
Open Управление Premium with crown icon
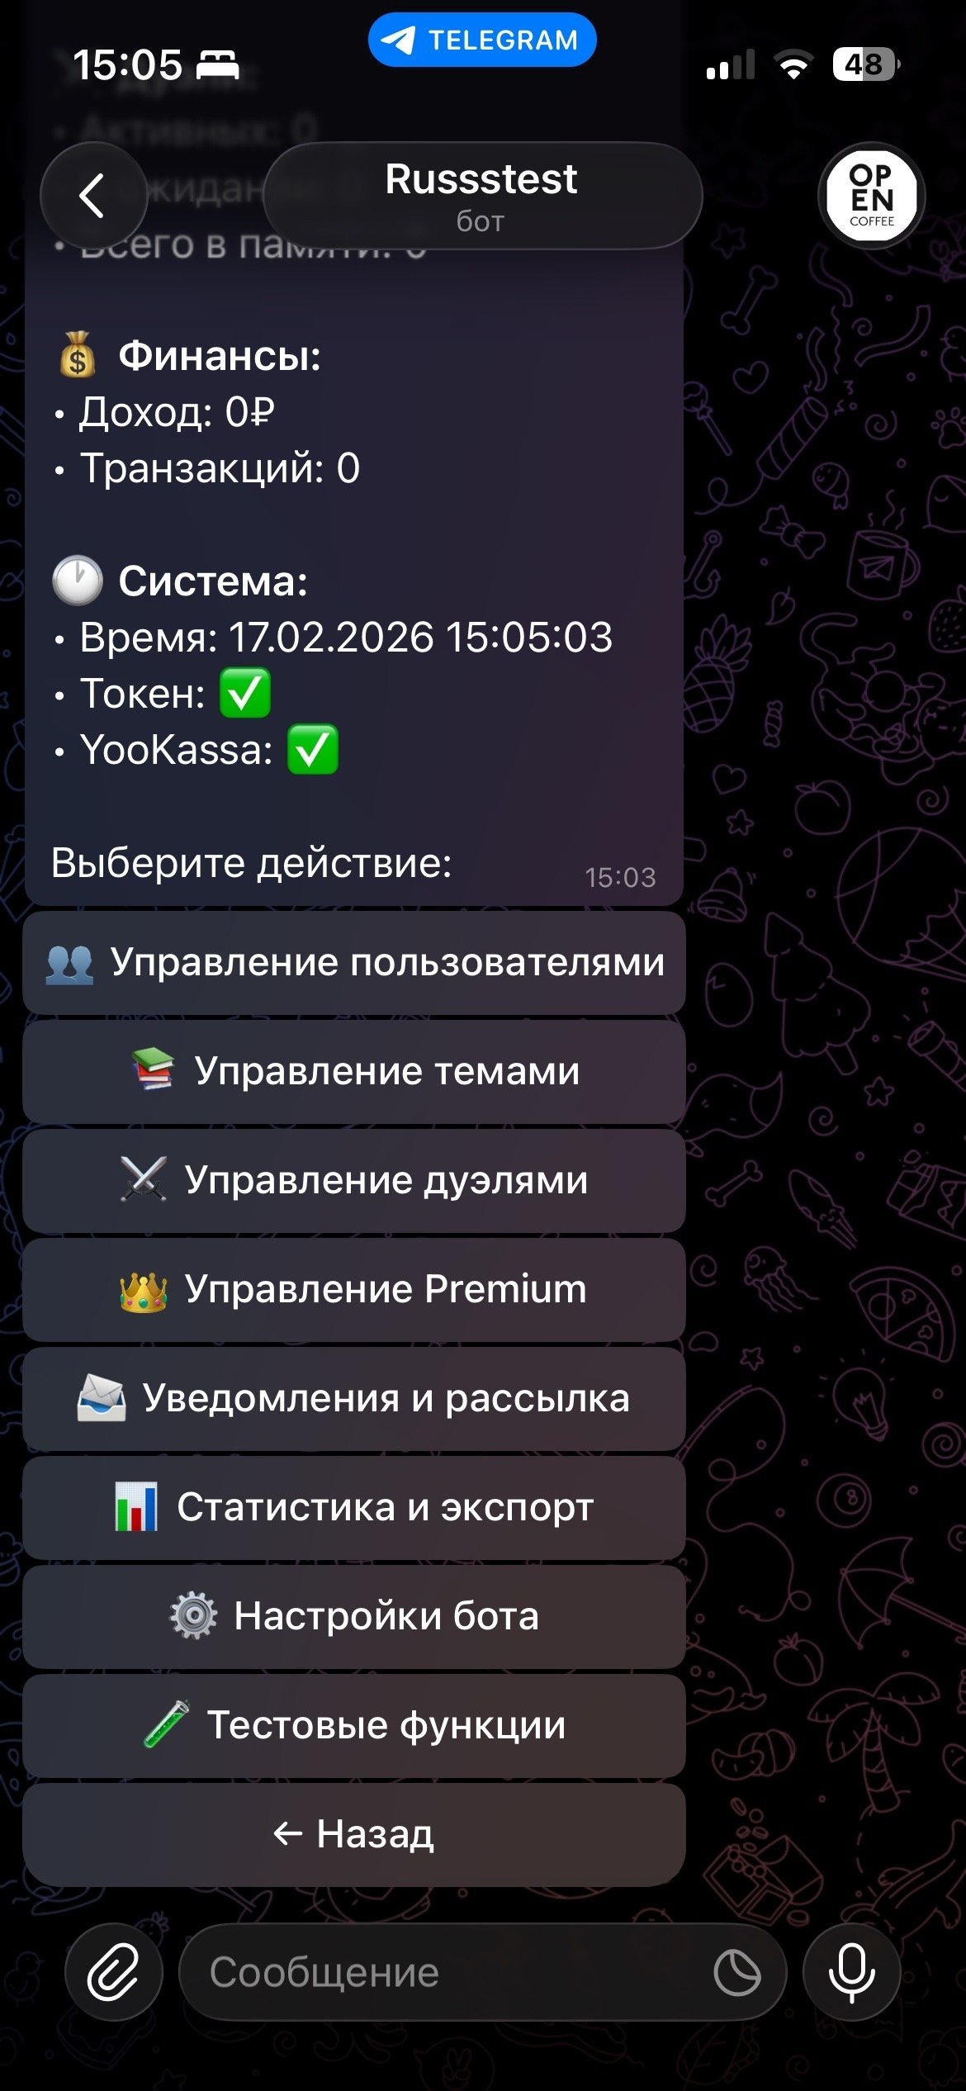[x=354, y=1289]
